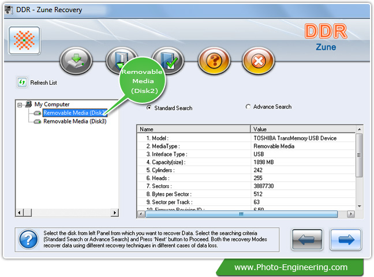Image resolution: width=374 pixels, height=277 pixels.
Task: Click the disk download toolbar icon
Action: (76, 61)
